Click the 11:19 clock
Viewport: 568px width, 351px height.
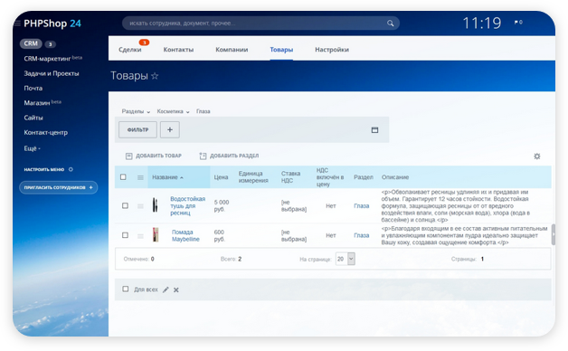click(x=482, y=24)
